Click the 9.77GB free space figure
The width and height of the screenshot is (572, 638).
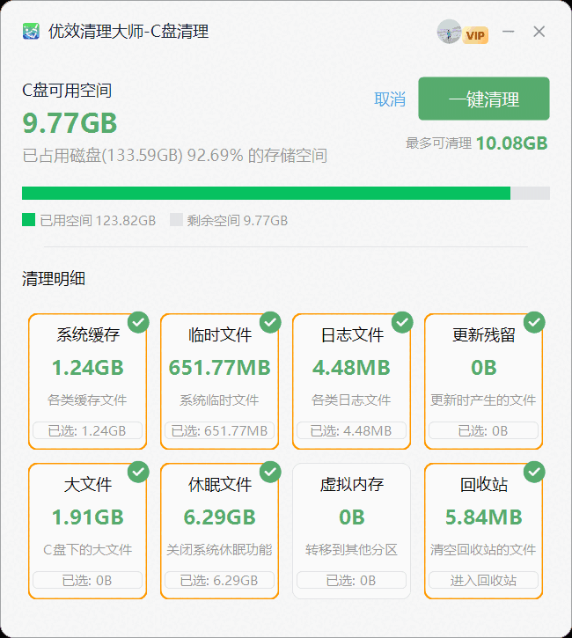(70, 123)
